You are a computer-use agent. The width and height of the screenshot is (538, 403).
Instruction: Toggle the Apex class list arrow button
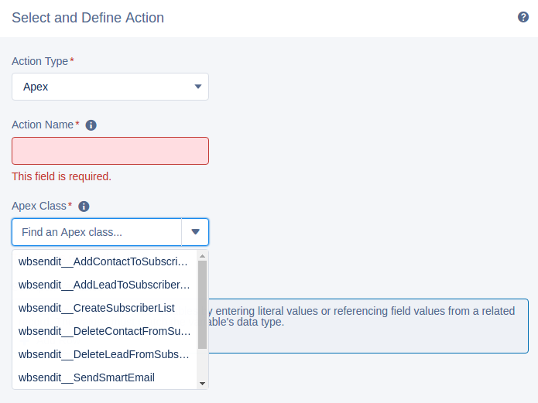click(195, 231)
